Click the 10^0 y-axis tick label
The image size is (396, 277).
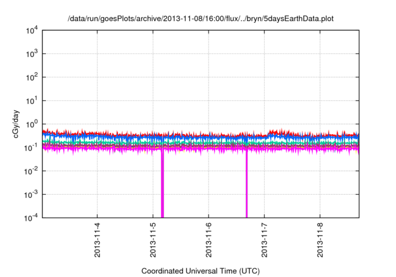click(x=32, y=124)
